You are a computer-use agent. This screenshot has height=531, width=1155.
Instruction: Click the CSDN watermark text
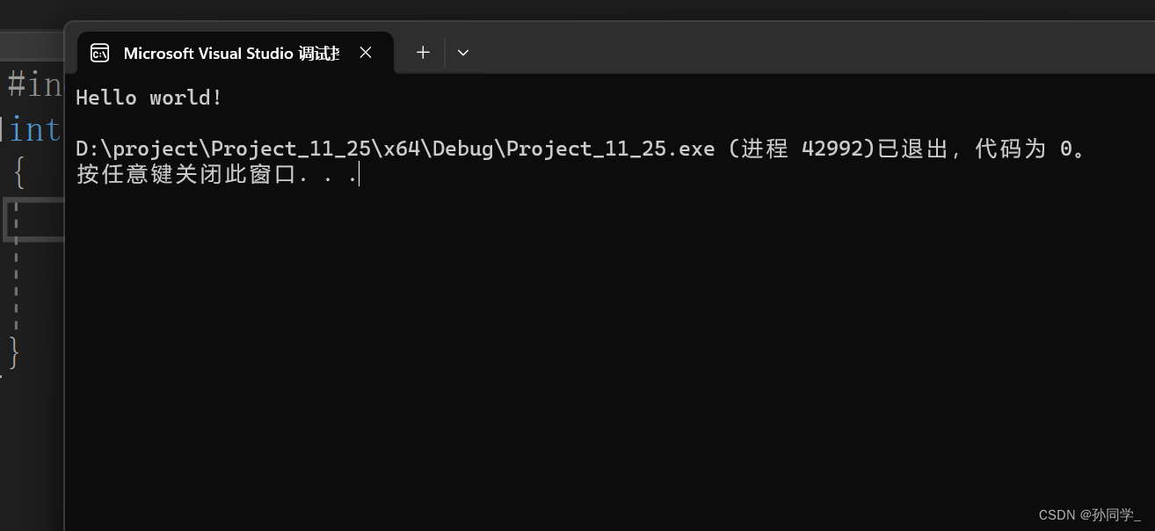(x=1089, y=515)
